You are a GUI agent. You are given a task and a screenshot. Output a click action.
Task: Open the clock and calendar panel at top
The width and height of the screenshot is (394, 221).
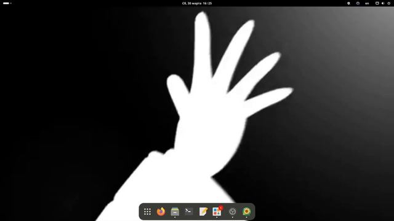197,3
